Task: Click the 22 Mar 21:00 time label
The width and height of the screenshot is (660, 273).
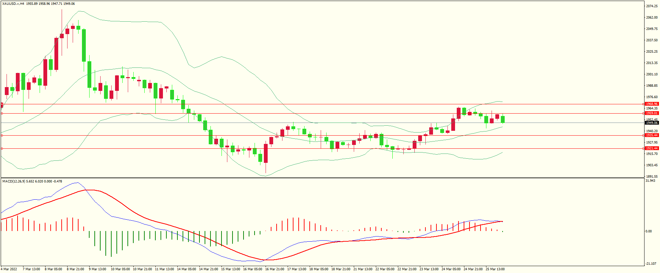Action: point(407,269)
